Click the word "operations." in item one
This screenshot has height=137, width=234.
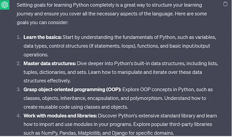pos(36,55)
